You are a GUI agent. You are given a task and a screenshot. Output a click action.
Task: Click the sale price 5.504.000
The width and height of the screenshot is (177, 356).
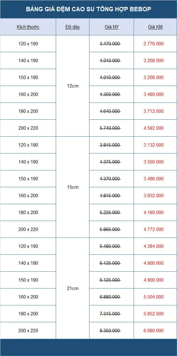[153, 297]
